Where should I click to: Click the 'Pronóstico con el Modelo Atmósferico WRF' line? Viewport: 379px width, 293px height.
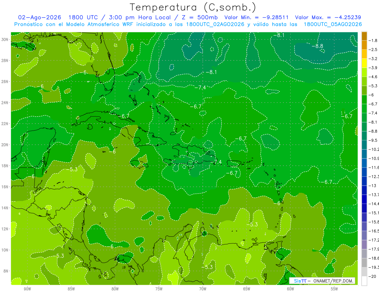tap(188, 24)
